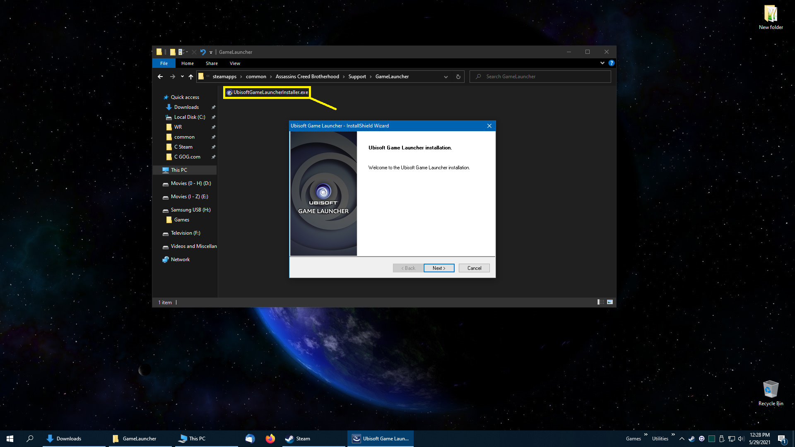The image size is (795, 447).
Task: Open the Help question mark icon
Action: click(611, 63)
